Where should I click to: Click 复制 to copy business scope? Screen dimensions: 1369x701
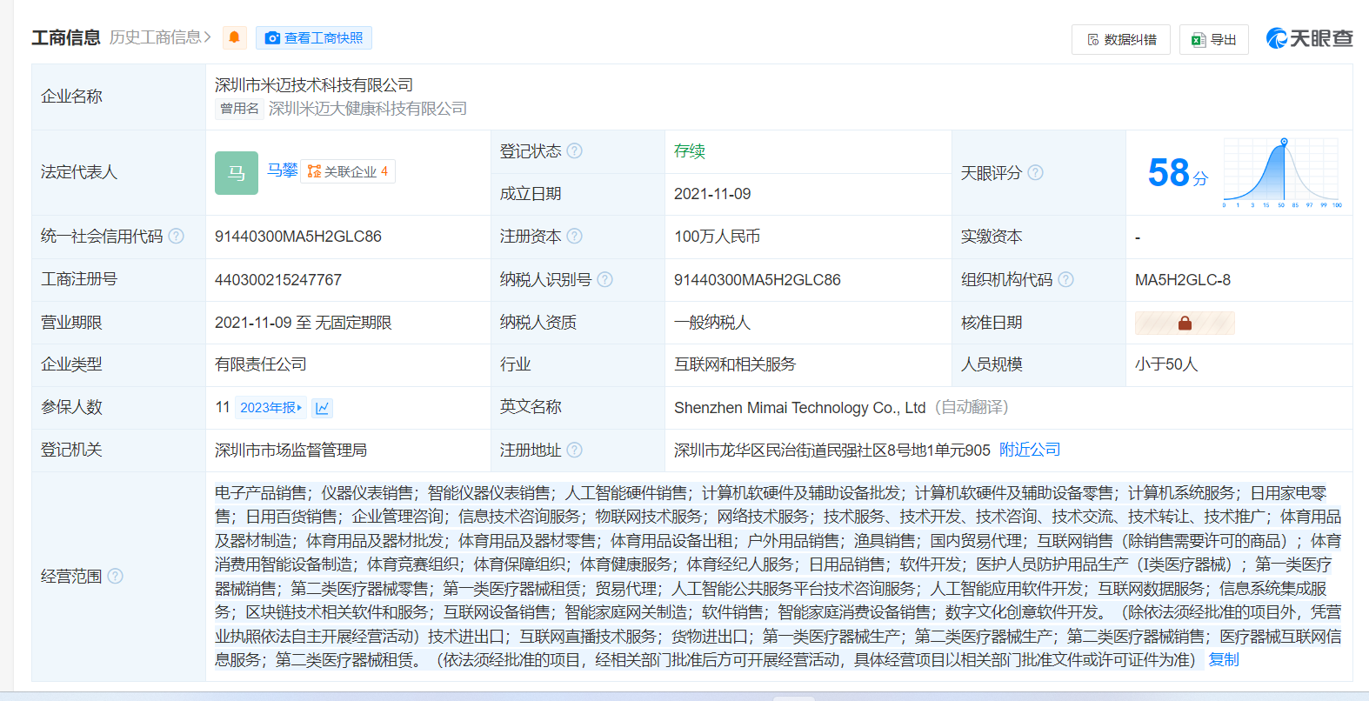click(x=1224, y=659)
